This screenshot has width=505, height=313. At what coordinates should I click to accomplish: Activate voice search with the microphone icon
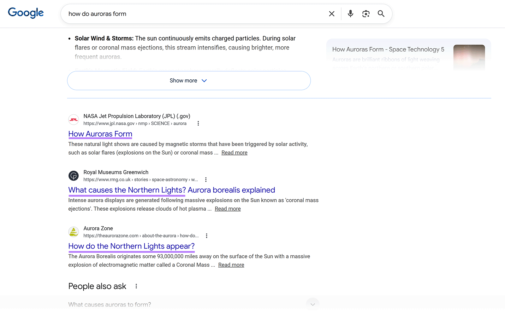pos(350,14)
